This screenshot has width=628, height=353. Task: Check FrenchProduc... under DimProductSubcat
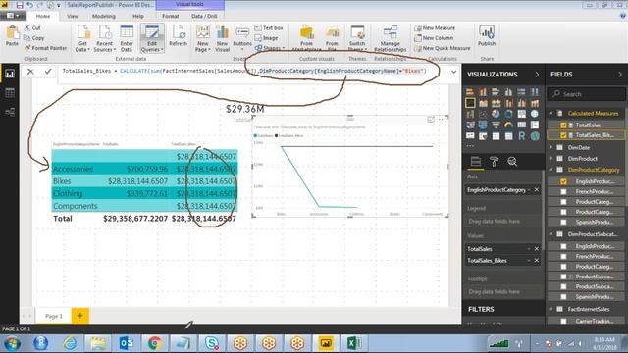click(563, 257)
